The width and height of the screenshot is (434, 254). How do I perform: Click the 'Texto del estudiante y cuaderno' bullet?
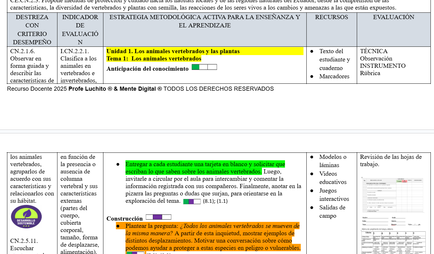[x=334, y=60]
